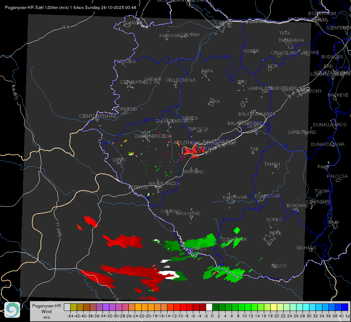This screenshot has width=351, height=322.
Task: Select the CSURGÓ label
Action: pyautogui.click(x=170, y=211)
